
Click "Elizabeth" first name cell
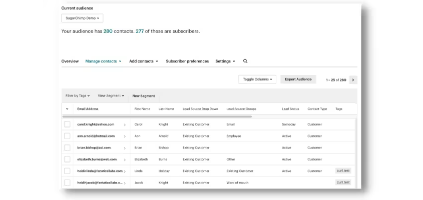(141, 159)
